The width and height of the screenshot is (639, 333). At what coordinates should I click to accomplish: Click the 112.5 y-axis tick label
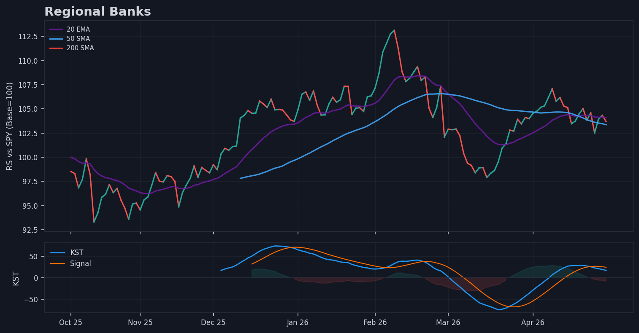point(28,37)
